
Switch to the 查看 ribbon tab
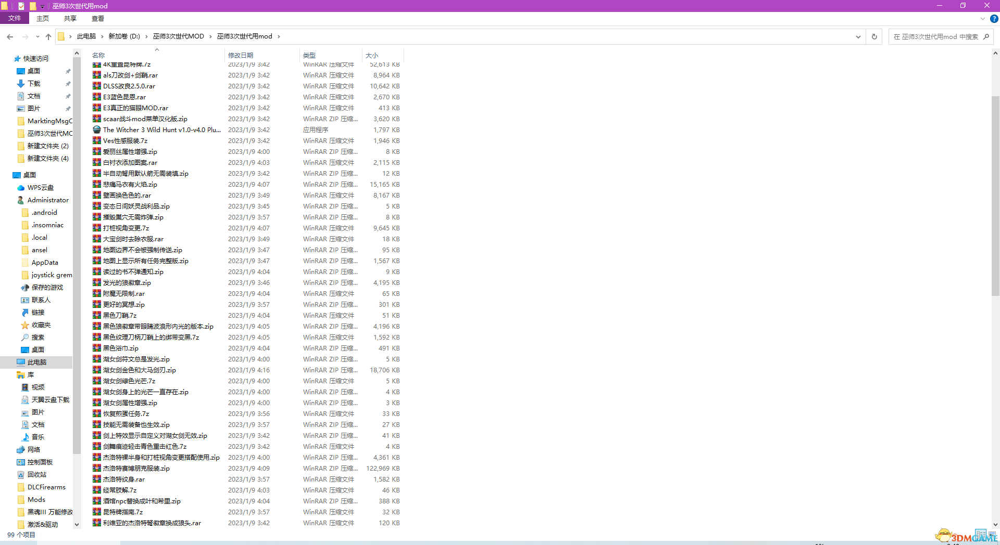[98, 18]
